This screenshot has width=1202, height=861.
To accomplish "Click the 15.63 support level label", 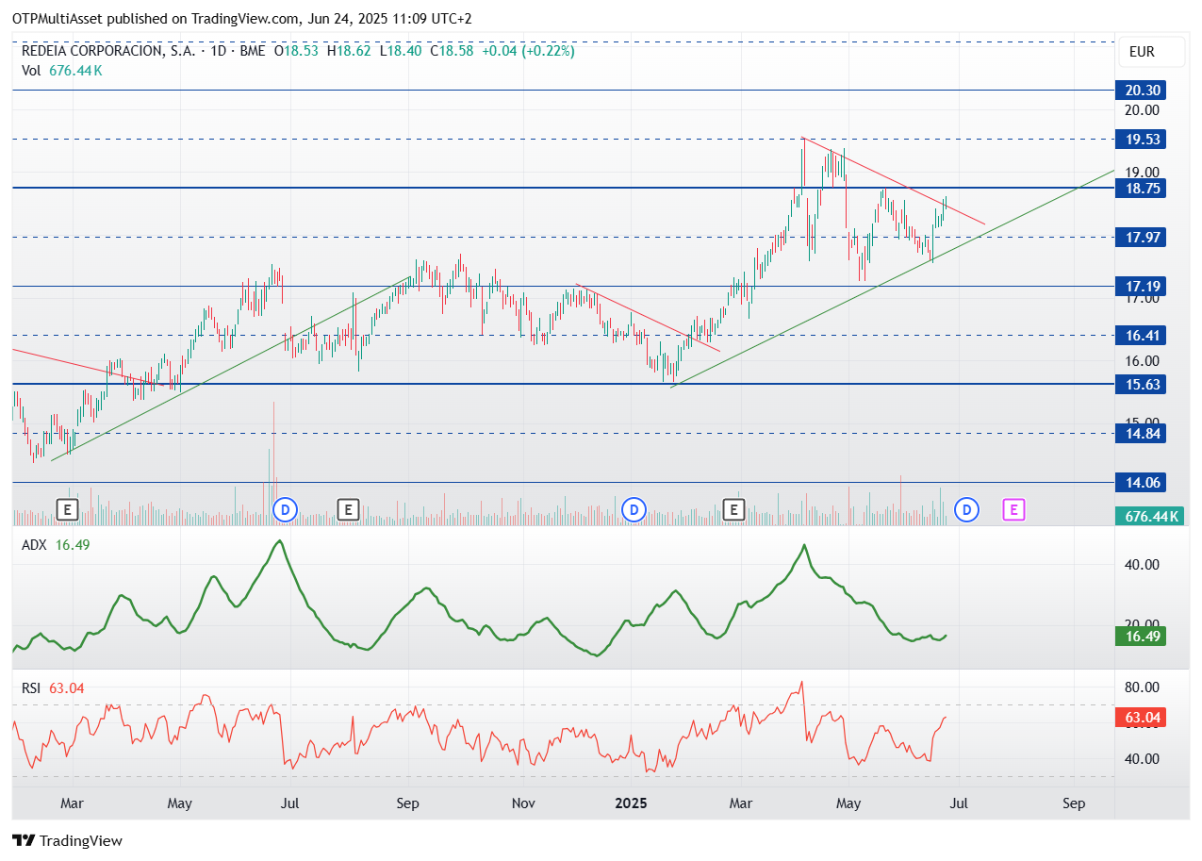I will pos(1142,384).
